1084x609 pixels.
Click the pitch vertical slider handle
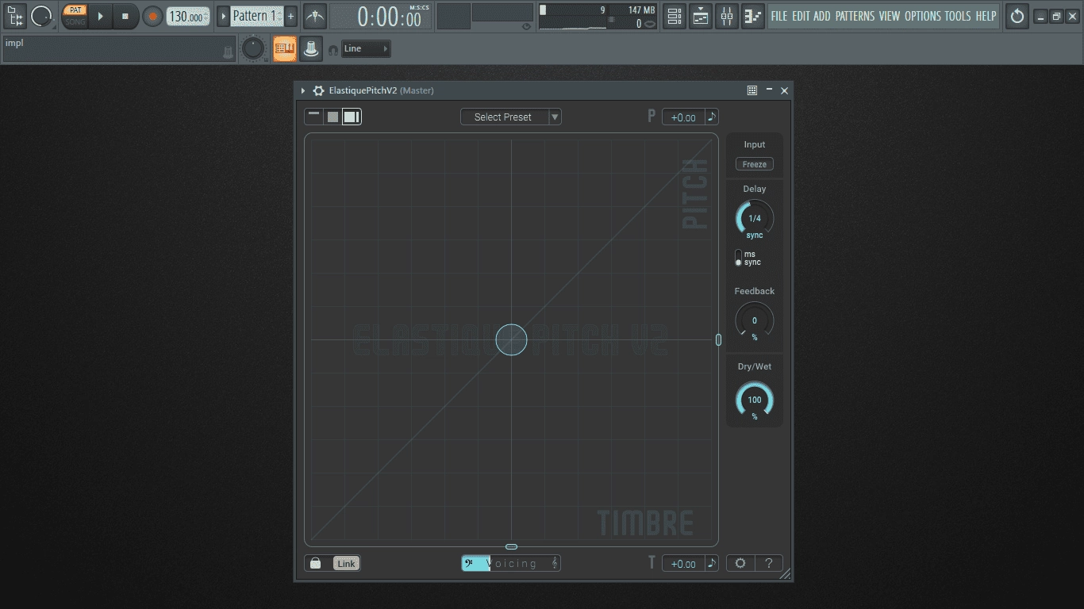[718, 339]
